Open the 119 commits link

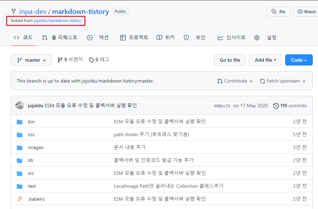pyautogui.click(x=290, y=106)
